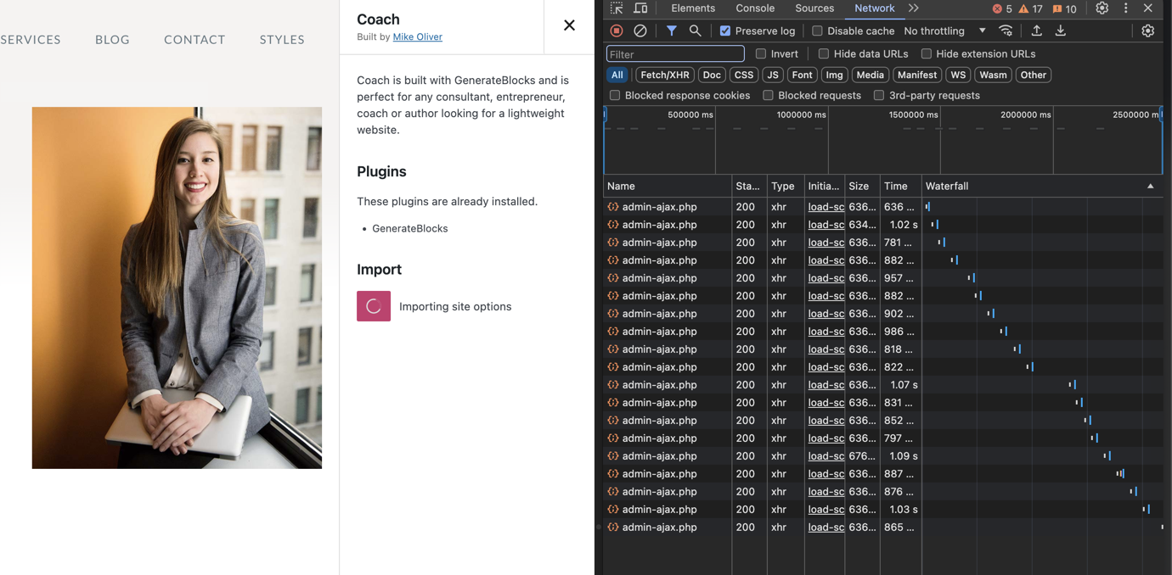Open network search with magnifier icon
Screen dimensions: 1172x575
click(695, 31)
